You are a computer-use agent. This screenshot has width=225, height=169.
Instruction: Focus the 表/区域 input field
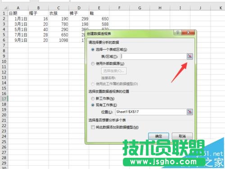(x=153, y=56)
